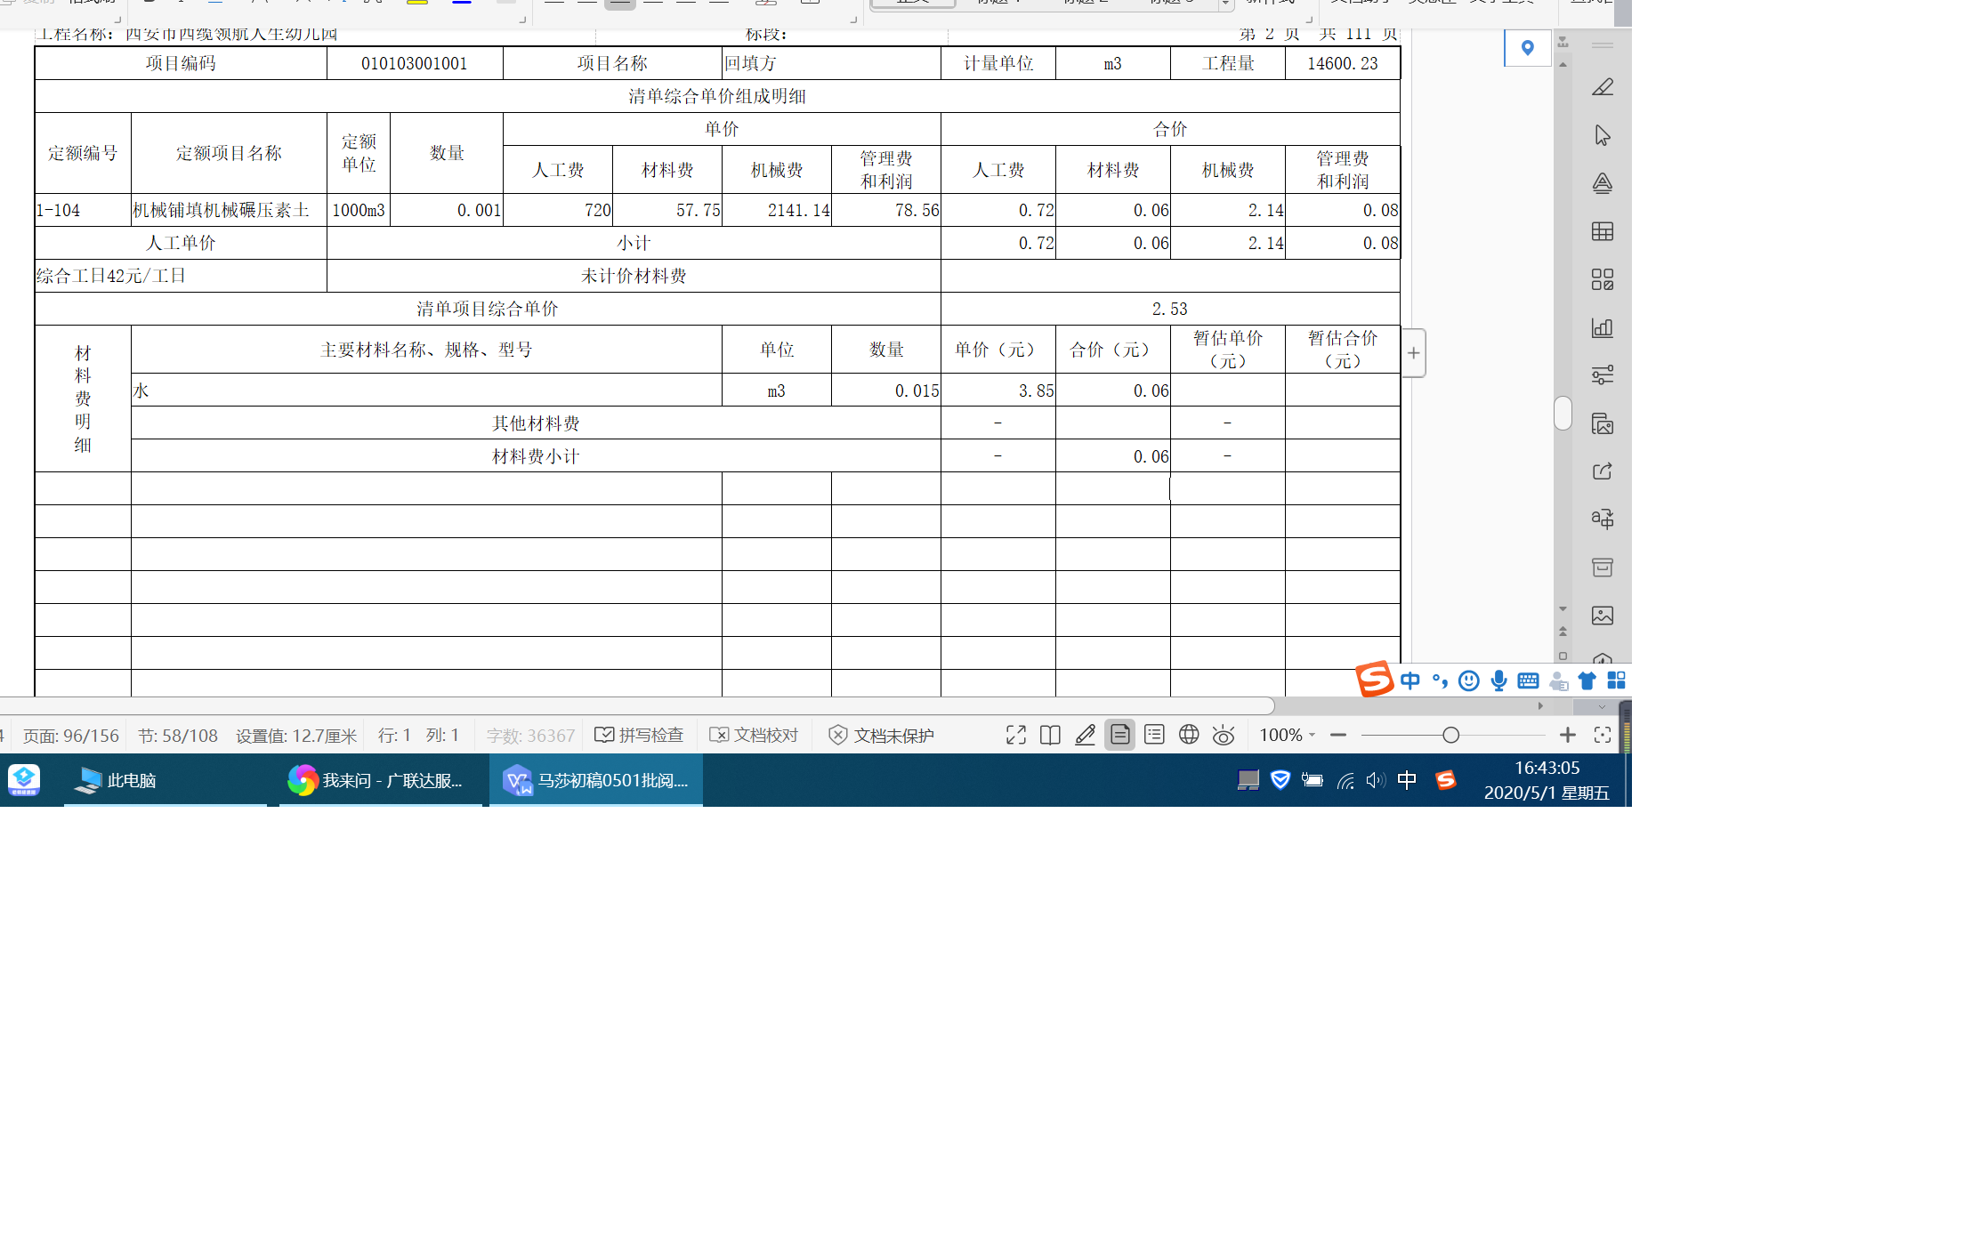Toggle 拼写检查 spell check
Screen dimensions: 1979x1256
pos(639,735)
